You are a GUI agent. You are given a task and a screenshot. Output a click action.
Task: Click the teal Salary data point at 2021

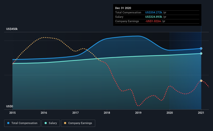(201, 53)
